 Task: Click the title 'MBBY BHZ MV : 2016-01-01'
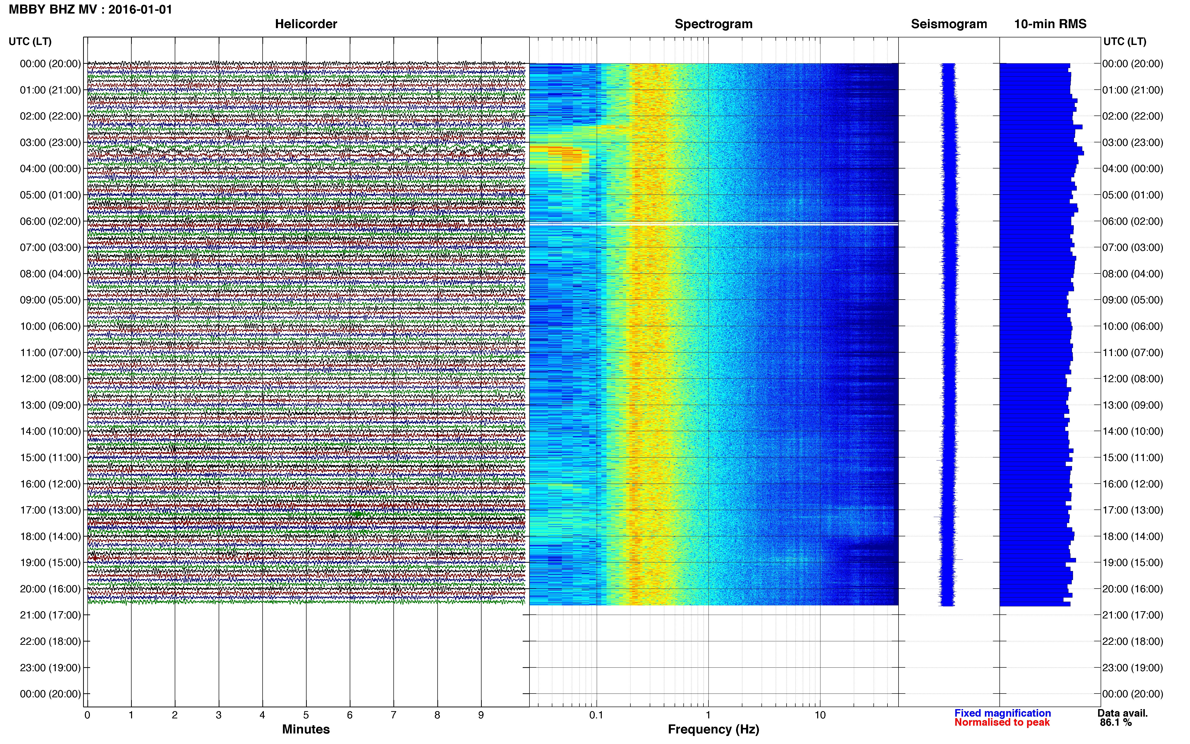pos(91,9)
